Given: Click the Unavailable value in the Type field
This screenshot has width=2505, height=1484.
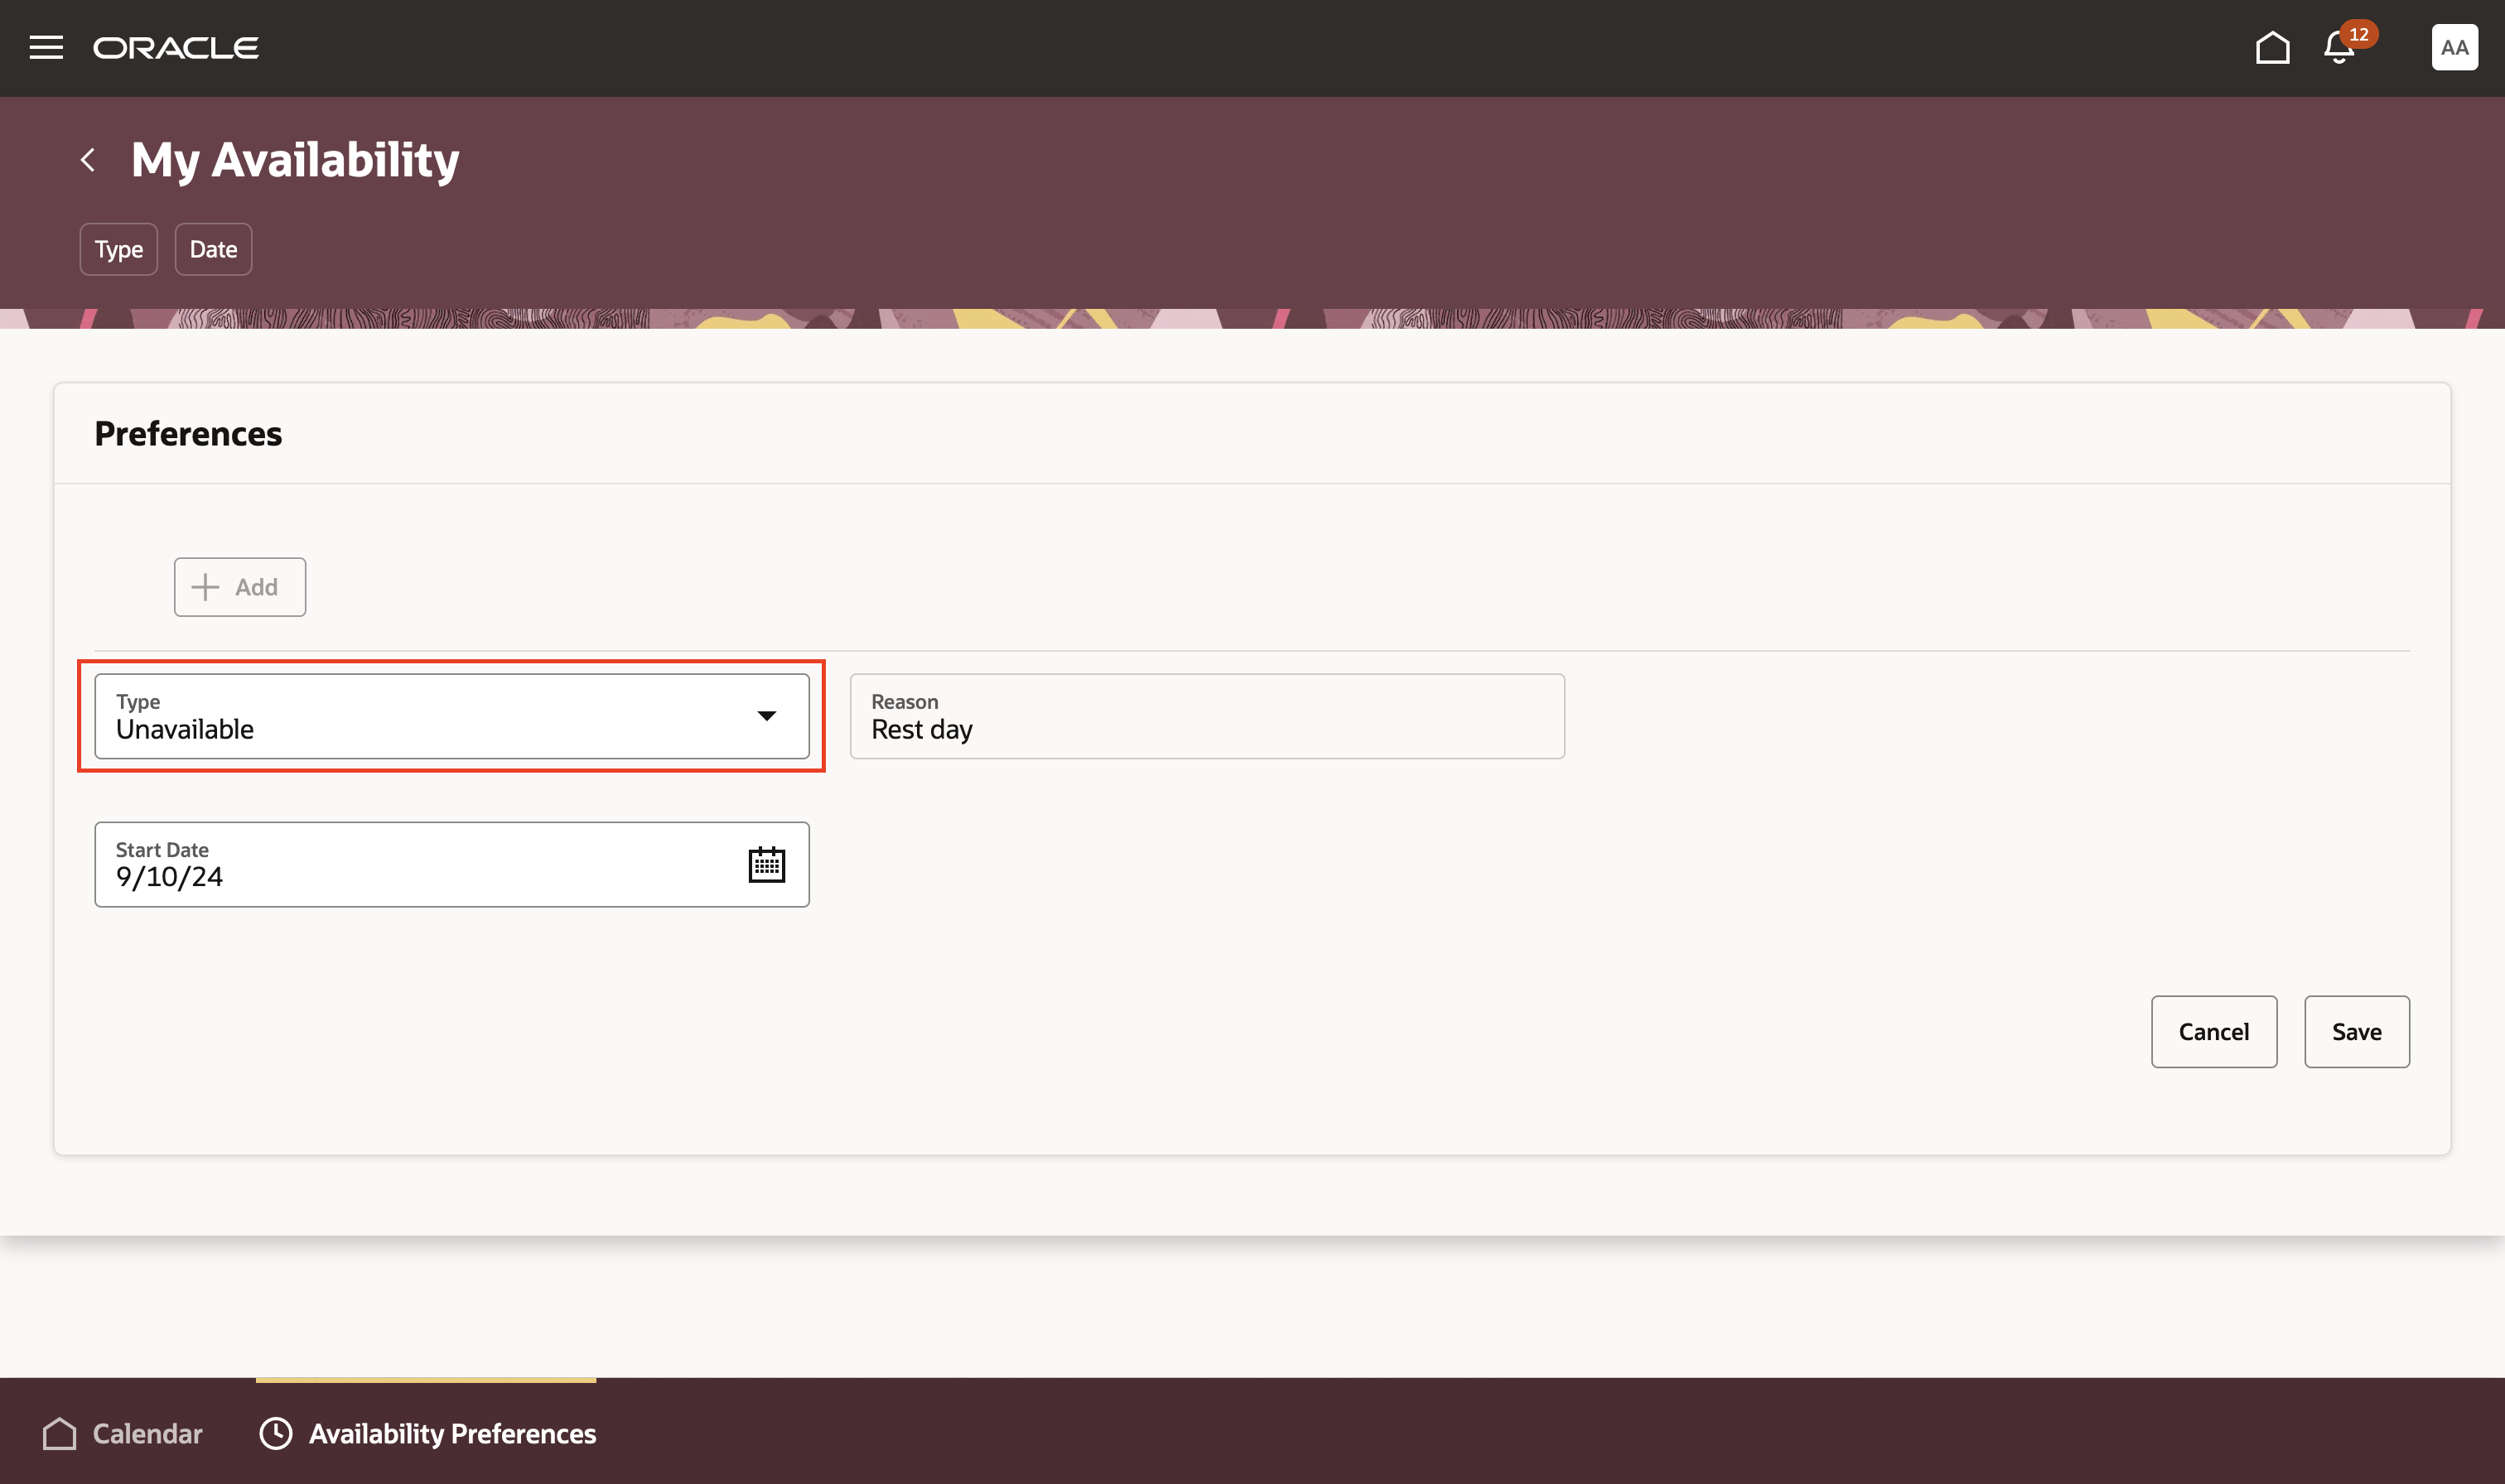Looking at the screenshot, I should click(x=186, y=730).
